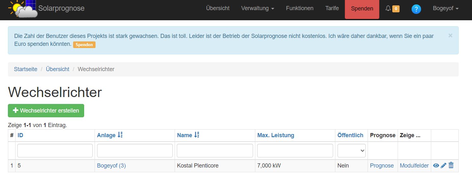Click the Solarprognose sun-cloud logo
This screenshot has height=189, width=472.
click(x=23, y=9)
